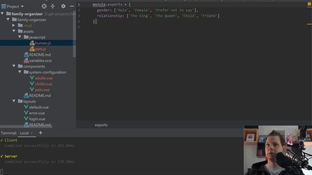The image size is (312, 175).
Task: Click the assets folder icon
Action: click(20, 31)
